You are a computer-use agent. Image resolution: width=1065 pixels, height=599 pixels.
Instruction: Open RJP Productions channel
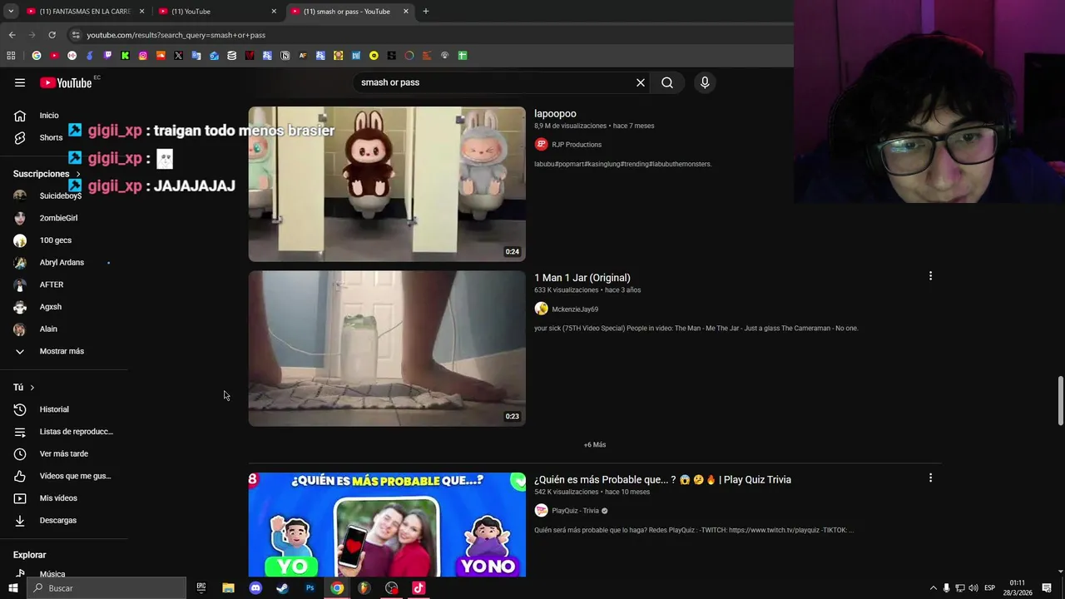(x=576, y=145)
